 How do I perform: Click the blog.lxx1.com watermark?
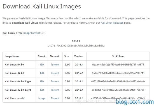pos(135,102)
